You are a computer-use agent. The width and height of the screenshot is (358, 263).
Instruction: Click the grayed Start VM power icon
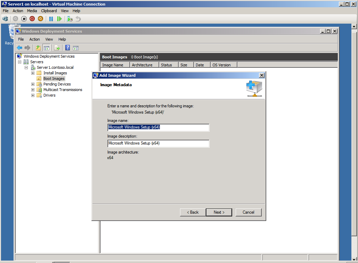pos(15,19)
